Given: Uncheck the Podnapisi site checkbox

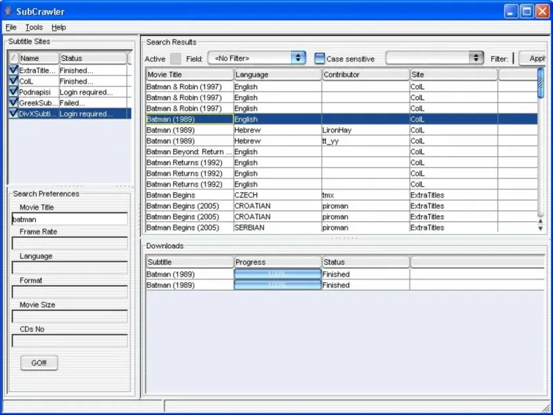Looking at the screenshot, I should pyautogui.click(x=13, y=92).
